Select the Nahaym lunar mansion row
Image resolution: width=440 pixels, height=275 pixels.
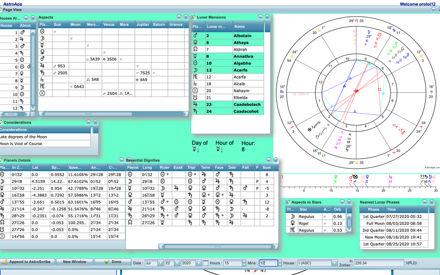228,91
